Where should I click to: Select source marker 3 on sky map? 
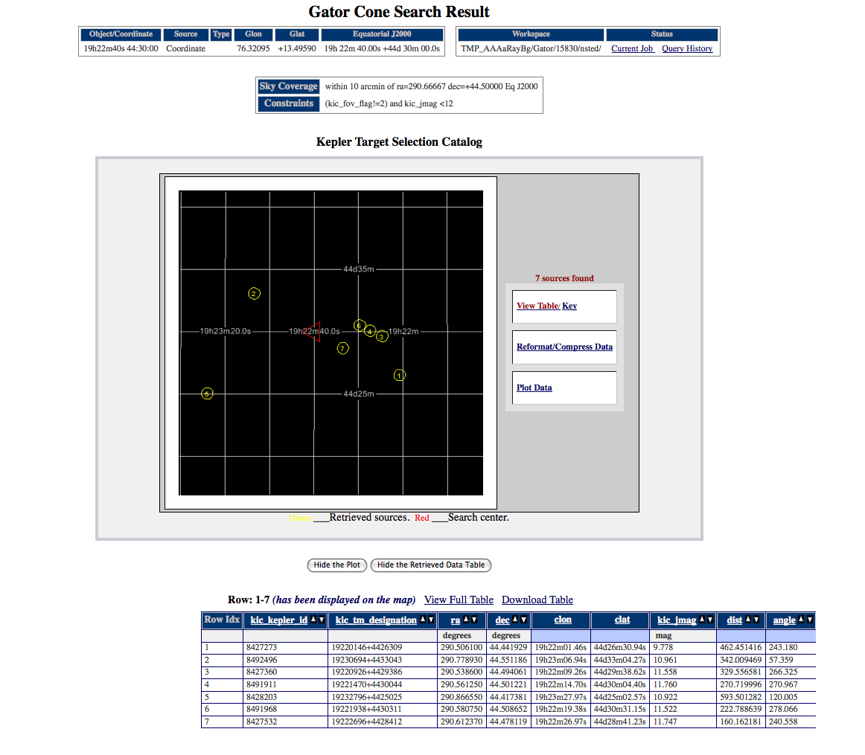tap(382, 336)
